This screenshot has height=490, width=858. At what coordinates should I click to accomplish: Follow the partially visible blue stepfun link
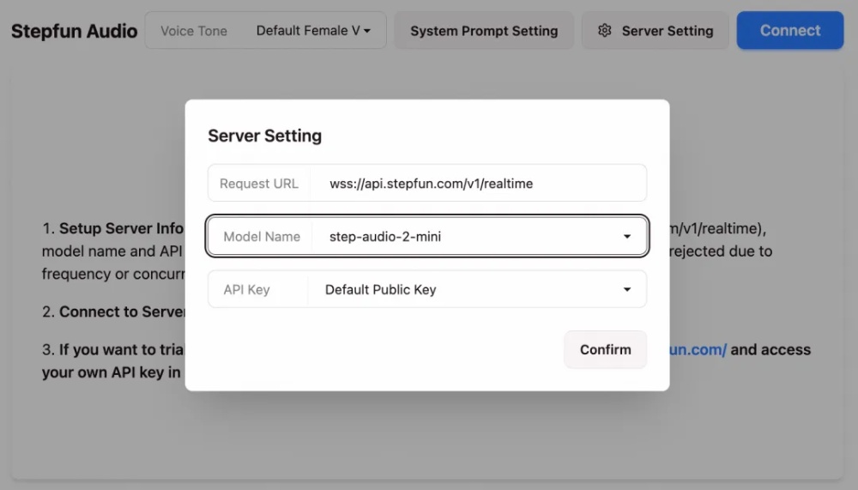(698, 349)
